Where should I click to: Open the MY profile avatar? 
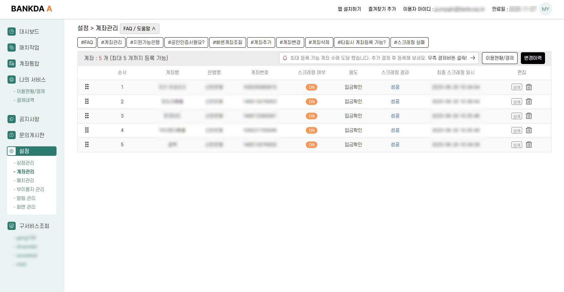pyautogui.click(x=545, y=9)
